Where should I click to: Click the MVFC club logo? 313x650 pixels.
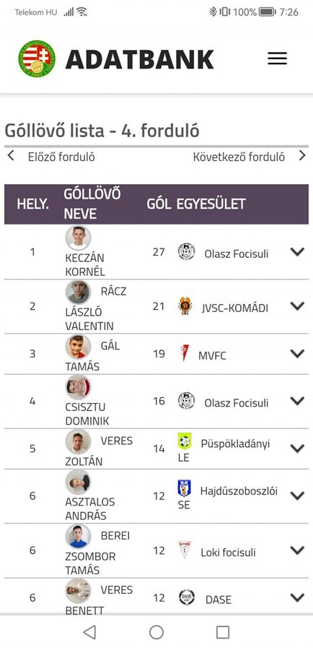[185, 353]
